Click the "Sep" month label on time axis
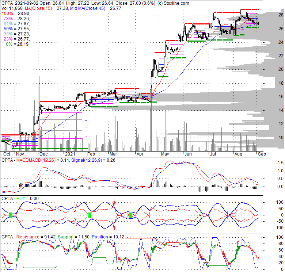This screenshot has height=272, width=285. (x=262, y=154)
